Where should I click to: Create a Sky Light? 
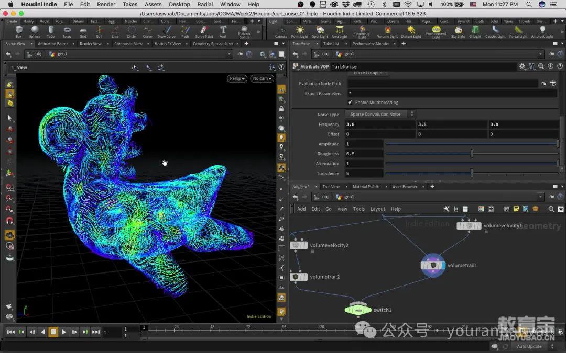(458, 31)
